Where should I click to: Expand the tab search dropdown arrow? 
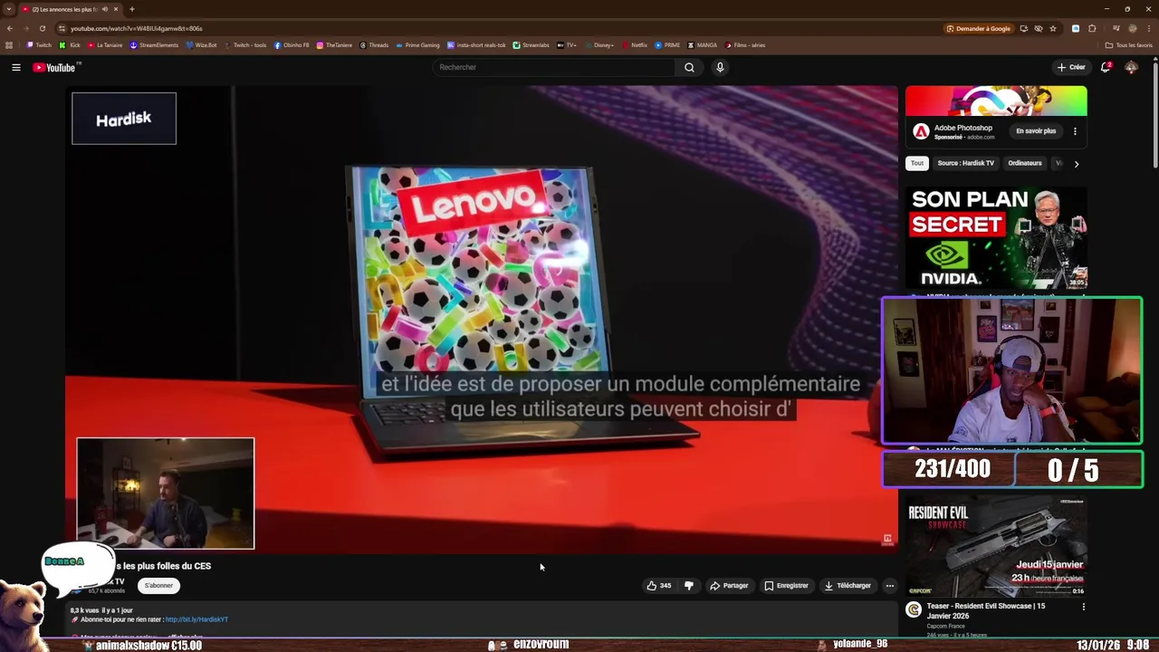pos(8,9)
